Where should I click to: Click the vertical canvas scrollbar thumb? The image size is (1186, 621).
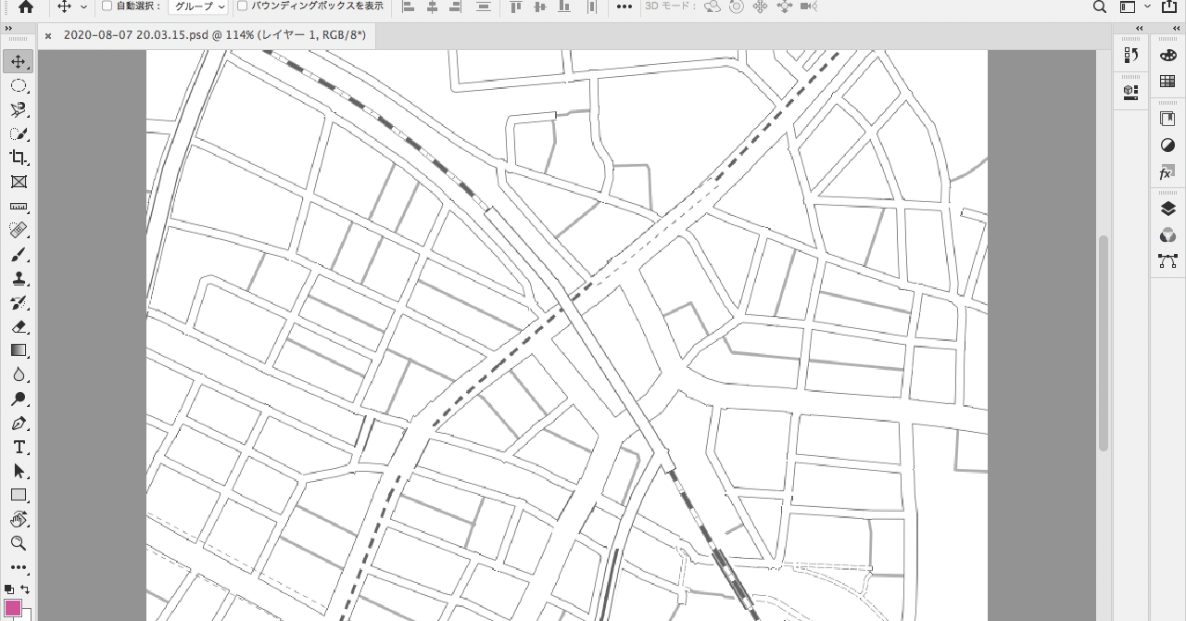pos(1104,344)
